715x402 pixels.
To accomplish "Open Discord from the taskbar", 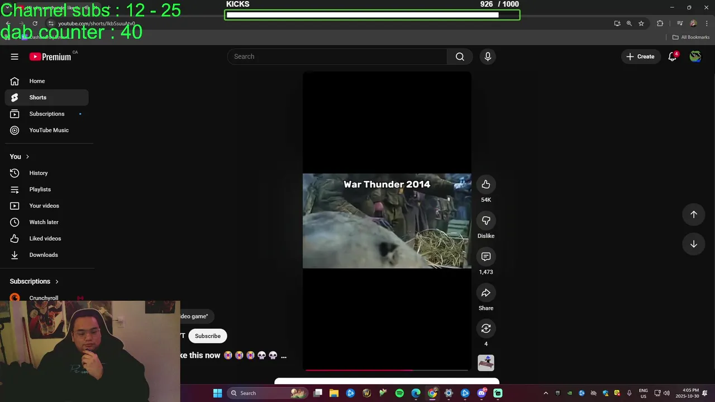I will [482, 393].
